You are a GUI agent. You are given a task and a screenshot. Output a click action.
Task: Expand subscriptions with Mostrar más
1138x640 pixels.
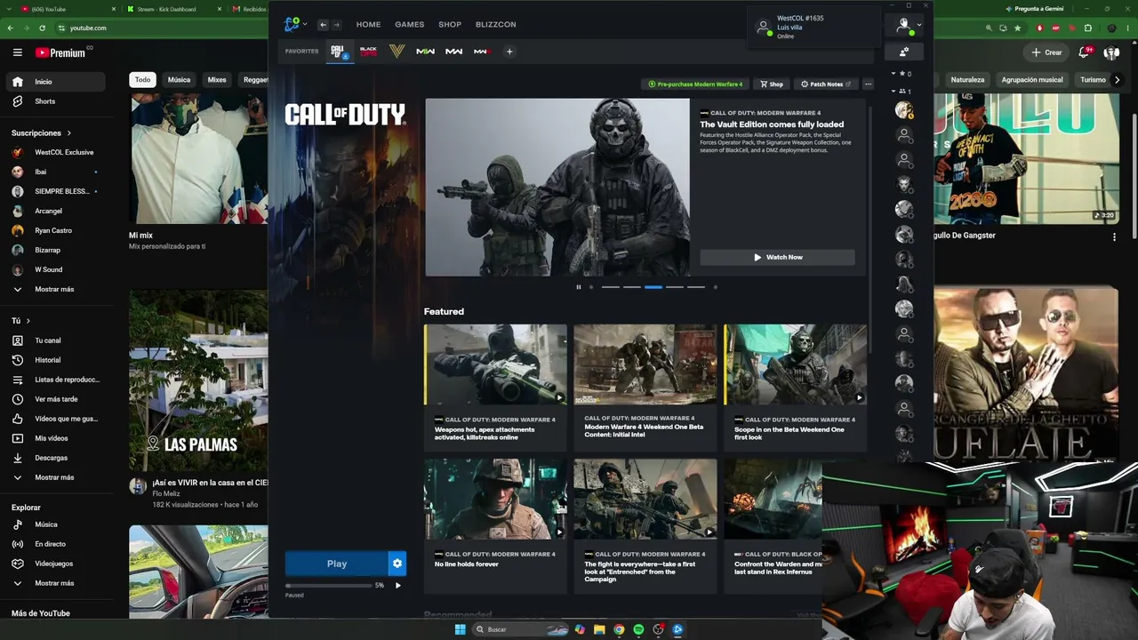[x=53, y=289]
